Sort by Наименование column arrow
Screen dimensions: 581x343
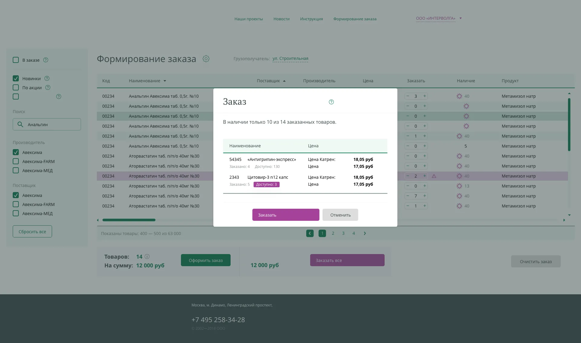click(x=165, y=81)
